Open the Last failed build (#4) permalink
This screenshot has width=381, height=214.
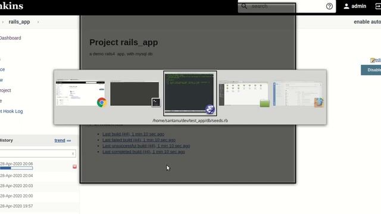[x=139, y=140]
